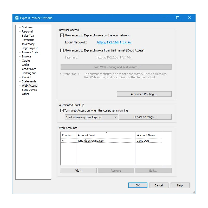Screen dimensions: 208x208
Task: Click the Account Name column header
Action: 149,135
